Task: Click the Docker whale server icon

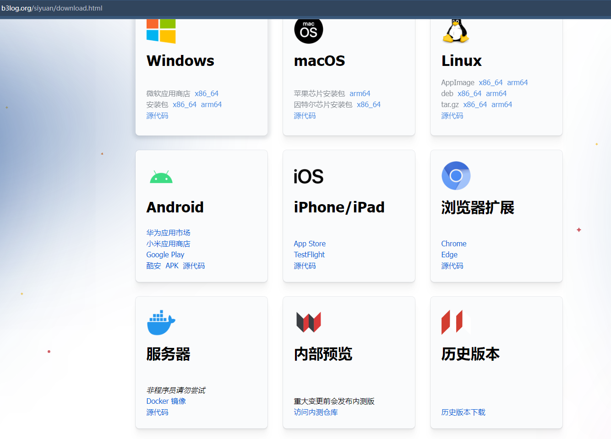Action: [x=161, y=323]
